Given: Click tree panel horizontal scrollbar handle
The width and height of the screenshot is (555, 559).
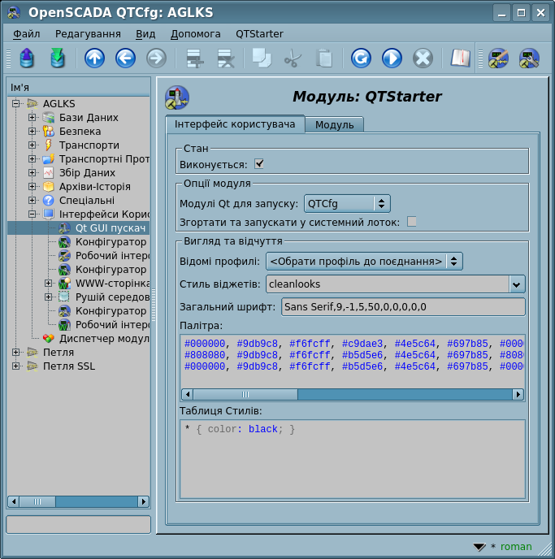Looking at the screenshot, I should [x=37, y=501].
